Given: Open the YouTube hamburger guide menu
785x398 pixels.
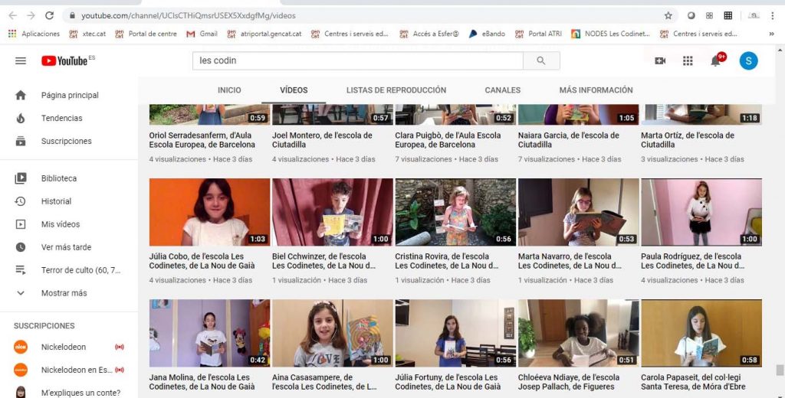Looking at the screenshot, I should pyautogui.click(x=21, y=60).
